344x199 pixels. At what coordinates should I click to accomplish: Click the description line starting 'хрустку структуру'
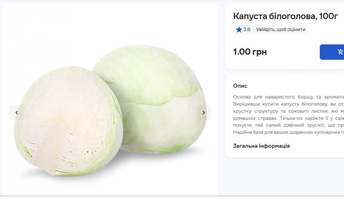pos(289,111)
